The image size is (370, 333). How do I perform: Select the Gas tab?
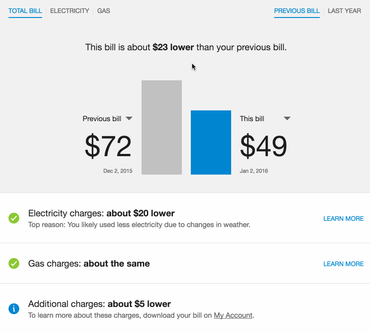point(103,11)
